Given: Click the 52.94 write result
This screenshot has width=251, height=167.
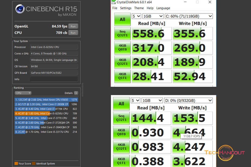Looking at the screenshot, I should coord(193,76).
